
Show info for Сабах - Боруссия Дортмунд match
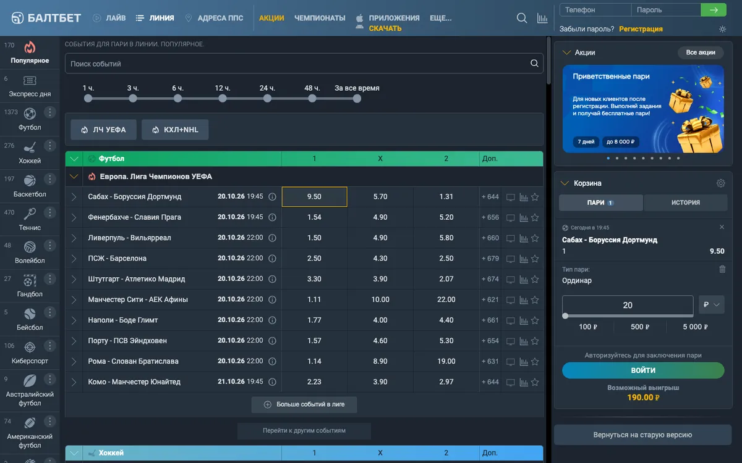tap(272, 197)
